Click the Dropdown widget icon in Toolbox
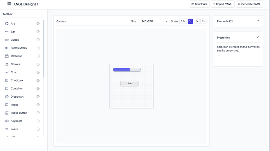 point(7,96)
